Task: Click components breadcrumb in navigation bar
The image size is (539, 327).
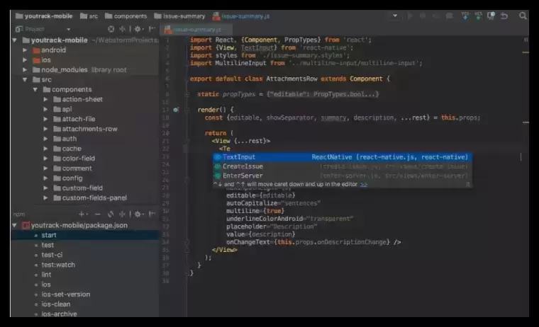Action: [x=126, y=16]
